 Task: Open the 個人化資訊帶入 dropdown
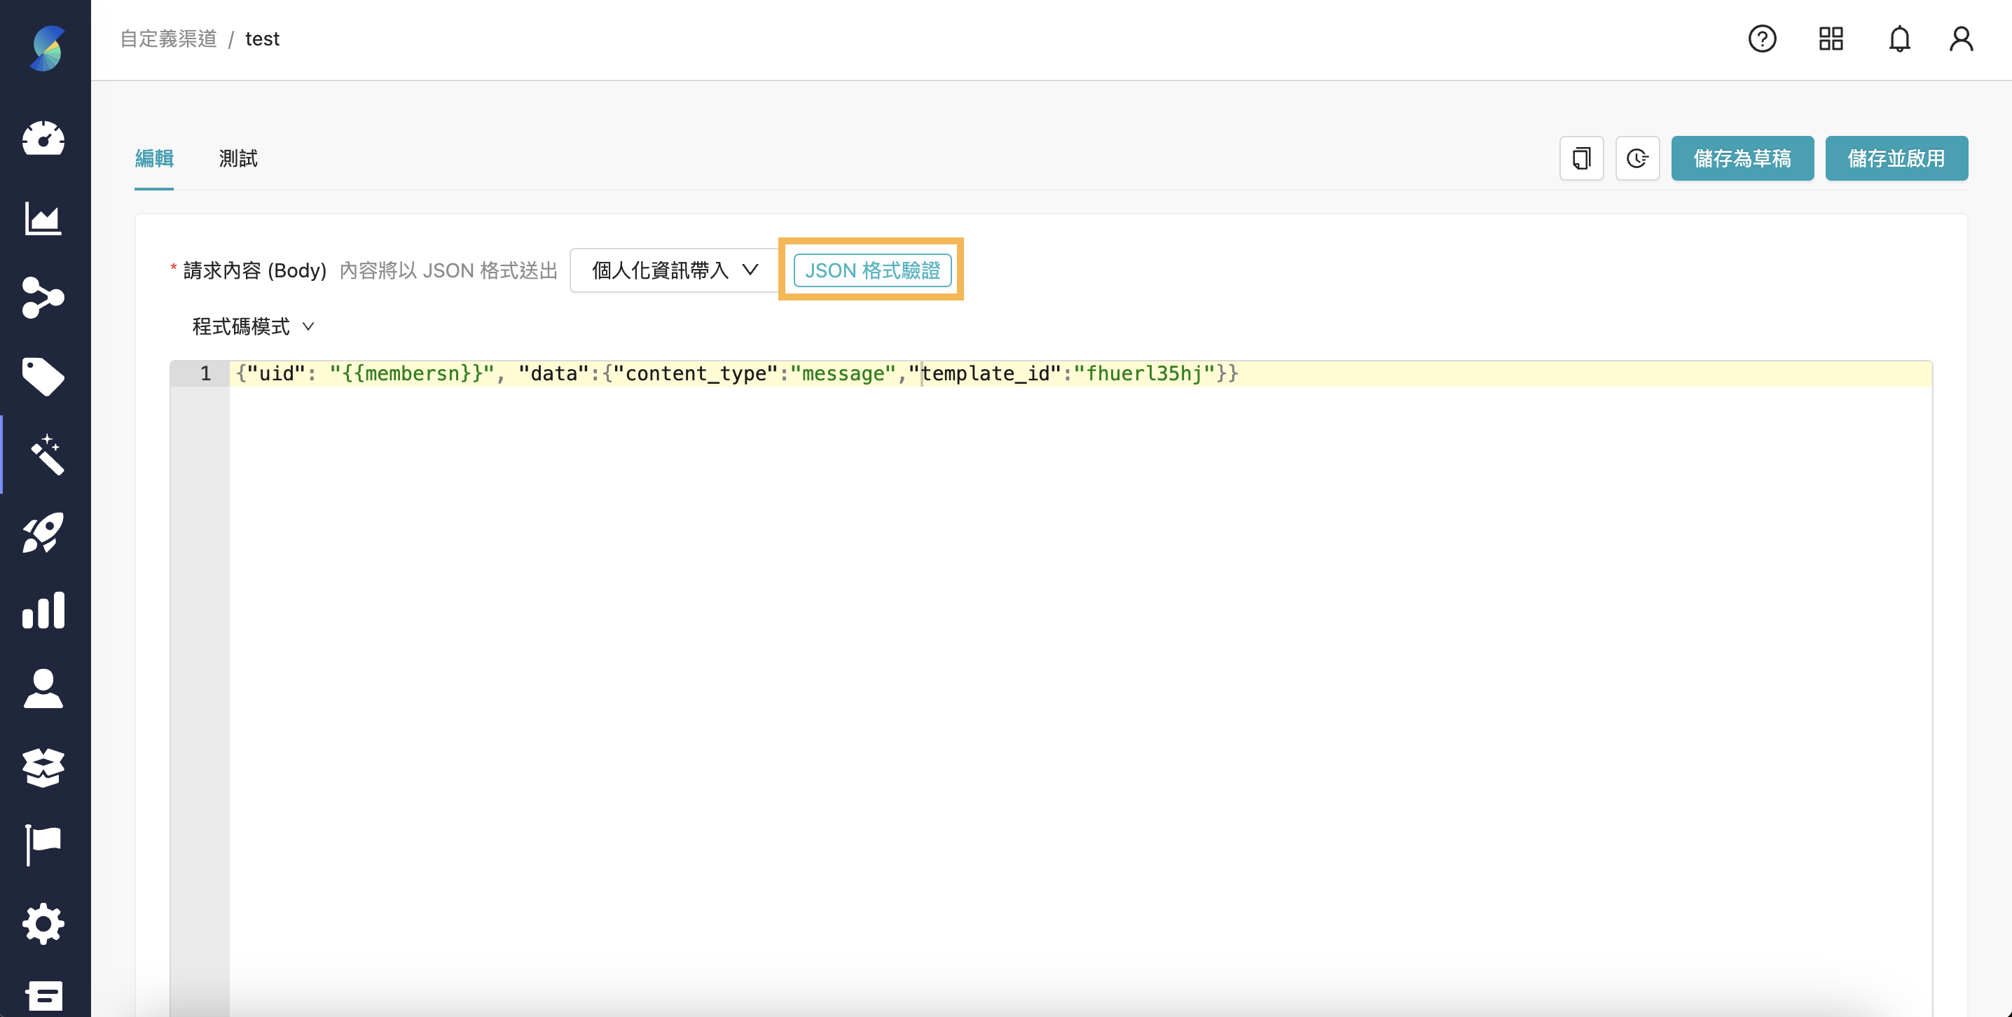673,270
